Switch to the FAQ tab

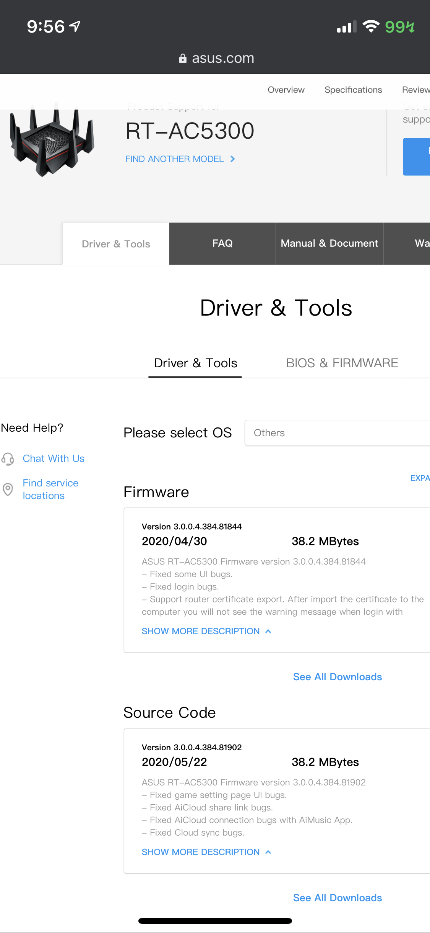click(x=222, y=244)
